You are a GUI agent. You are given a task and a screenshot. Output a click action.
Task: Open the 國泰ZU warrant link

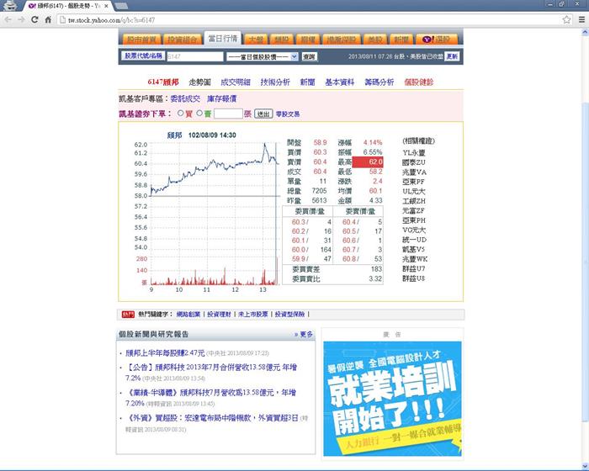[414, 162]
